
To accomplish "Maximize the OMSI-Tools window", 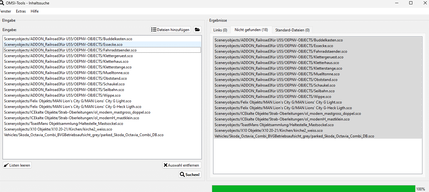I will click(x=411, y=3).
